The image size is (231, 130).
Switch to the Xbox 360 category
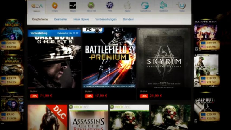[91, 7]
